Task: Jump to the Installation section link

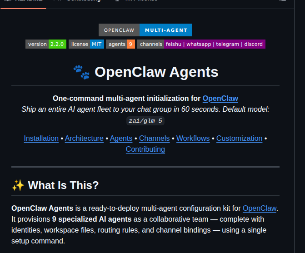Action: point(41,139)
